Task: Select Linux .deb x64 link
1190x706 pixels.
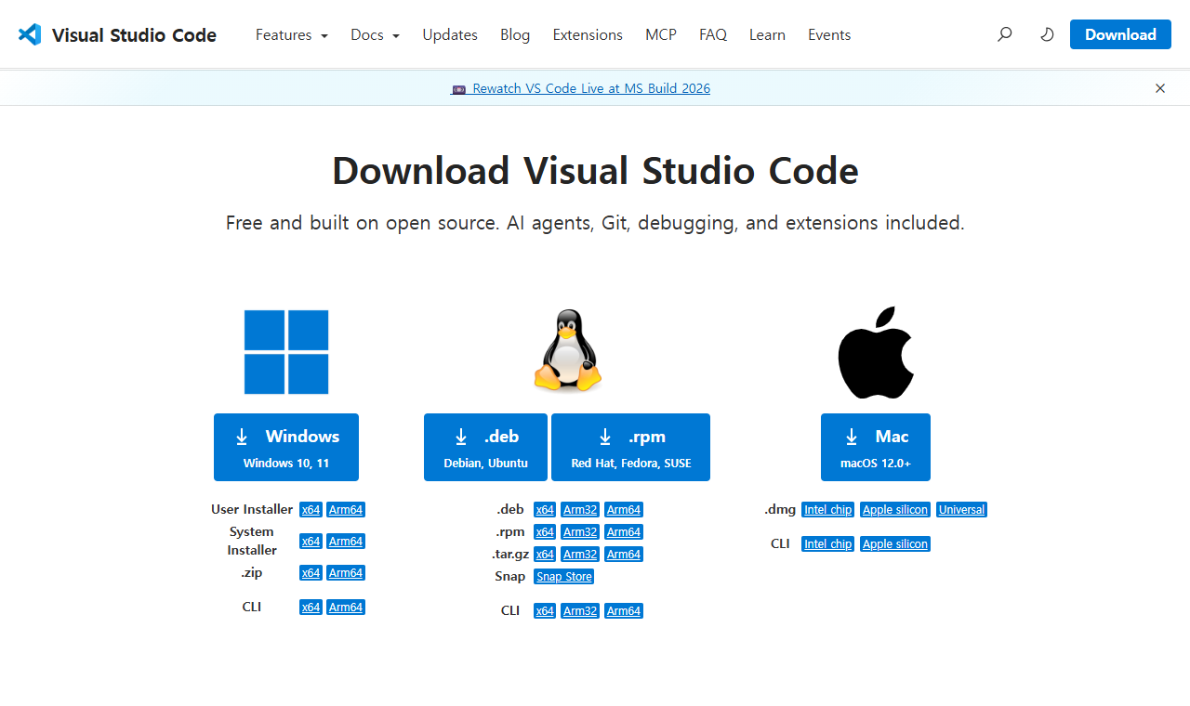Action: (x=545, y=510)
